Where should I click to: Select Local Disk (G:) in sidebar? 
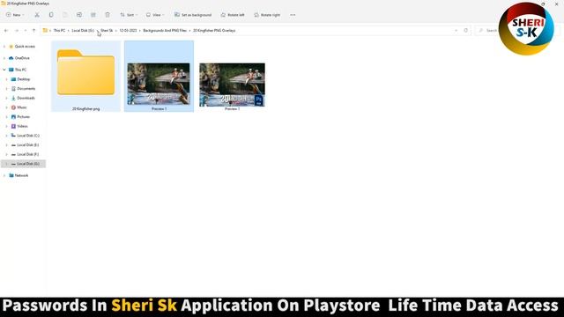[24, 164]
